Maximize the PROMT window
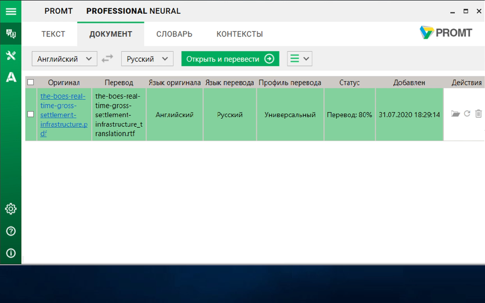The width and height of the screenshot is (485, 303). pos(466,11)
